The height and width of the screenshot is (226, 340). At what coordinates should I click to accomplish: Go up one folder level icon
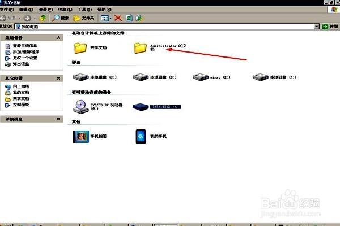(42, 18)
